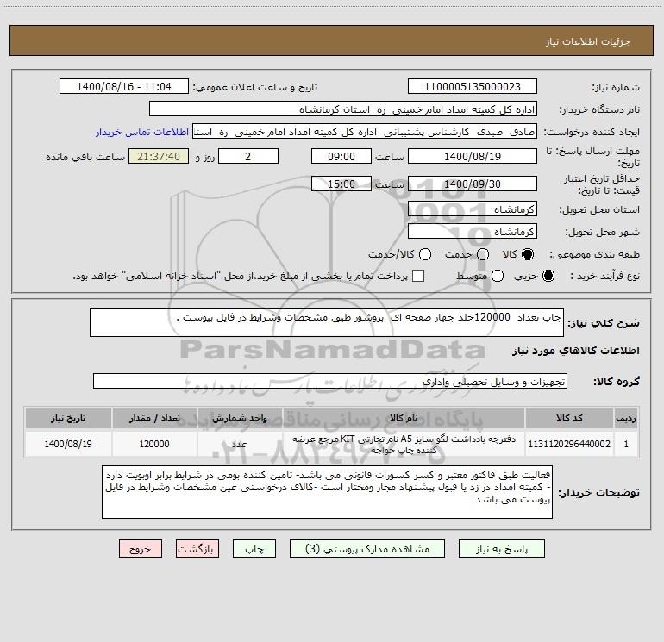Click the خروج exit button
This screenshot has height=642, width=664.
tap(141, 549)
